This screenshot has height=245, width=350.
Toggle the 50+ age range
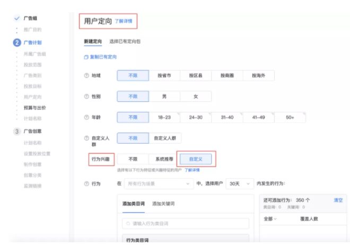pos(290,117)
